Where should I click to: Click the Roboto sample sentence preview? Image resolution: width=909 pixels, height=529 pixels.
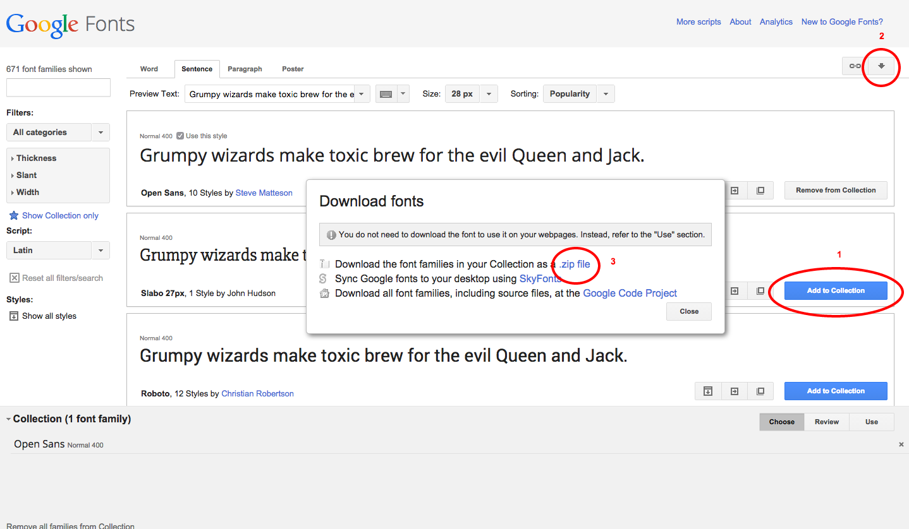coord(384,356)
